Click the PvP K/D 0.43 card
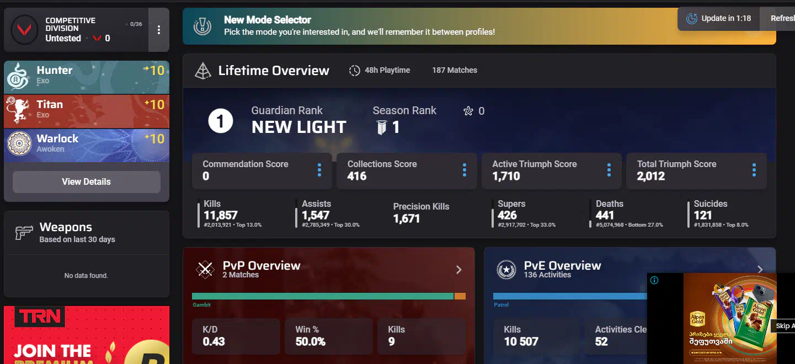The height and width of the screenshot is (364, 795). pyautogui.click(x=236, y=336)
